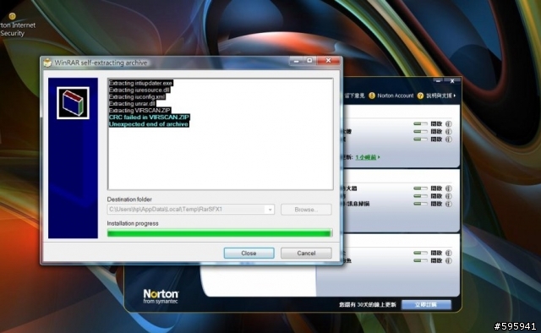541x333 pixels.
Task: Click the WinRAR SFX books logo image
Action: (x=73, y=103)
